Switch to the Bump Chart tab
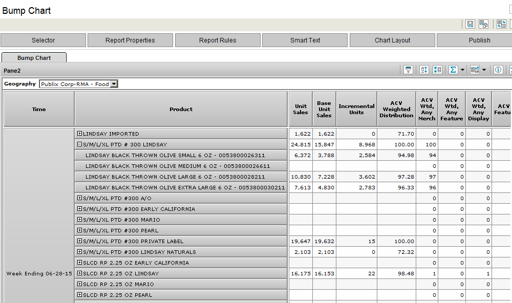The height and width of the screenshot is (303, 512). 34,58
